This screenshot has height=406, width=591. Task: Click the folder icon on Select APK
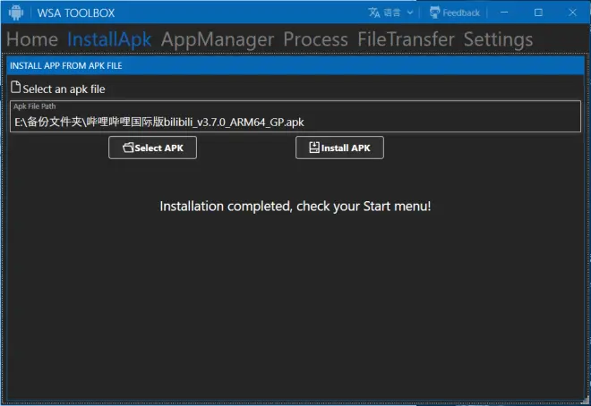128,148
